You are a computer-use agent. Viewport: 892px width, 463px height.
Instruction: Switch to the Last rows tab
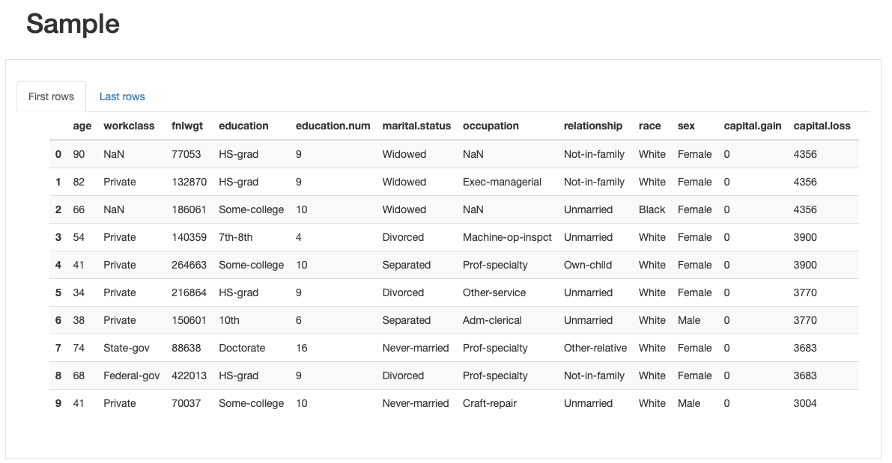[122, 96]
